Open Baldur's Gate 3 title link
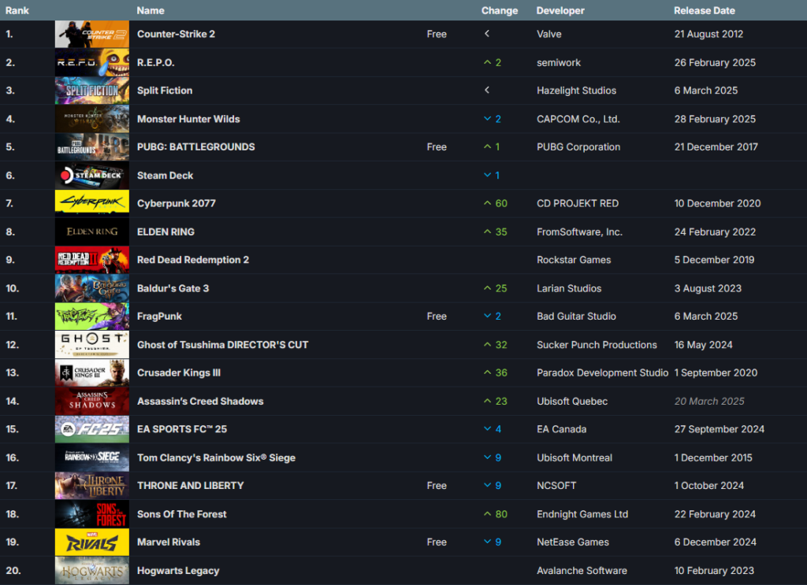The image size is (807, 585). point(173,288)
